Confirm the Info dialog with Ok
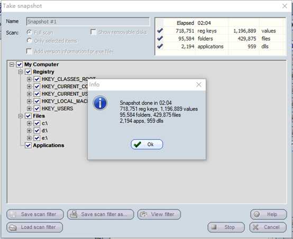293x239 pixels. click(146, 145)
